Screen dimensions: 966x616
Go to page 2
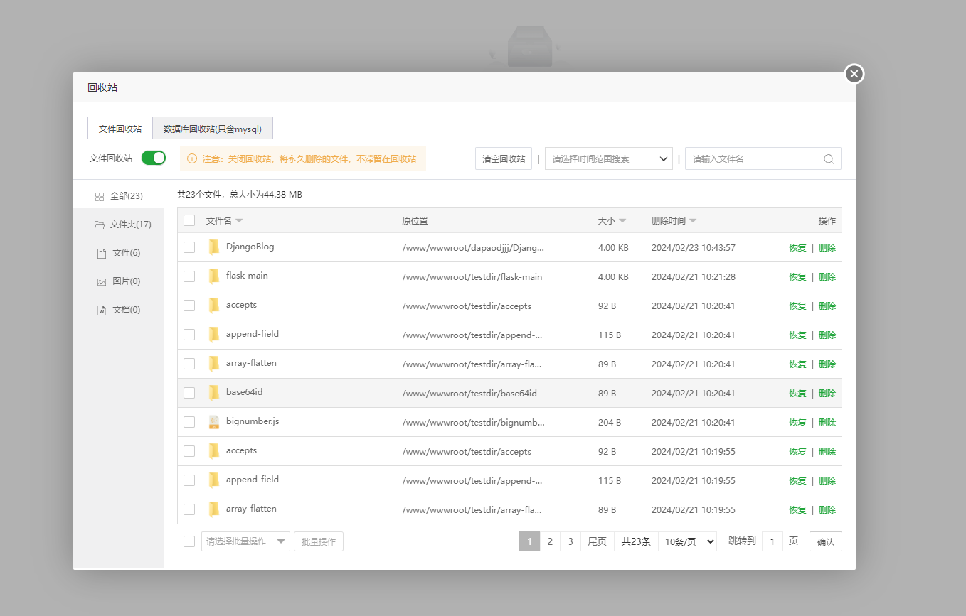[550, 541]
